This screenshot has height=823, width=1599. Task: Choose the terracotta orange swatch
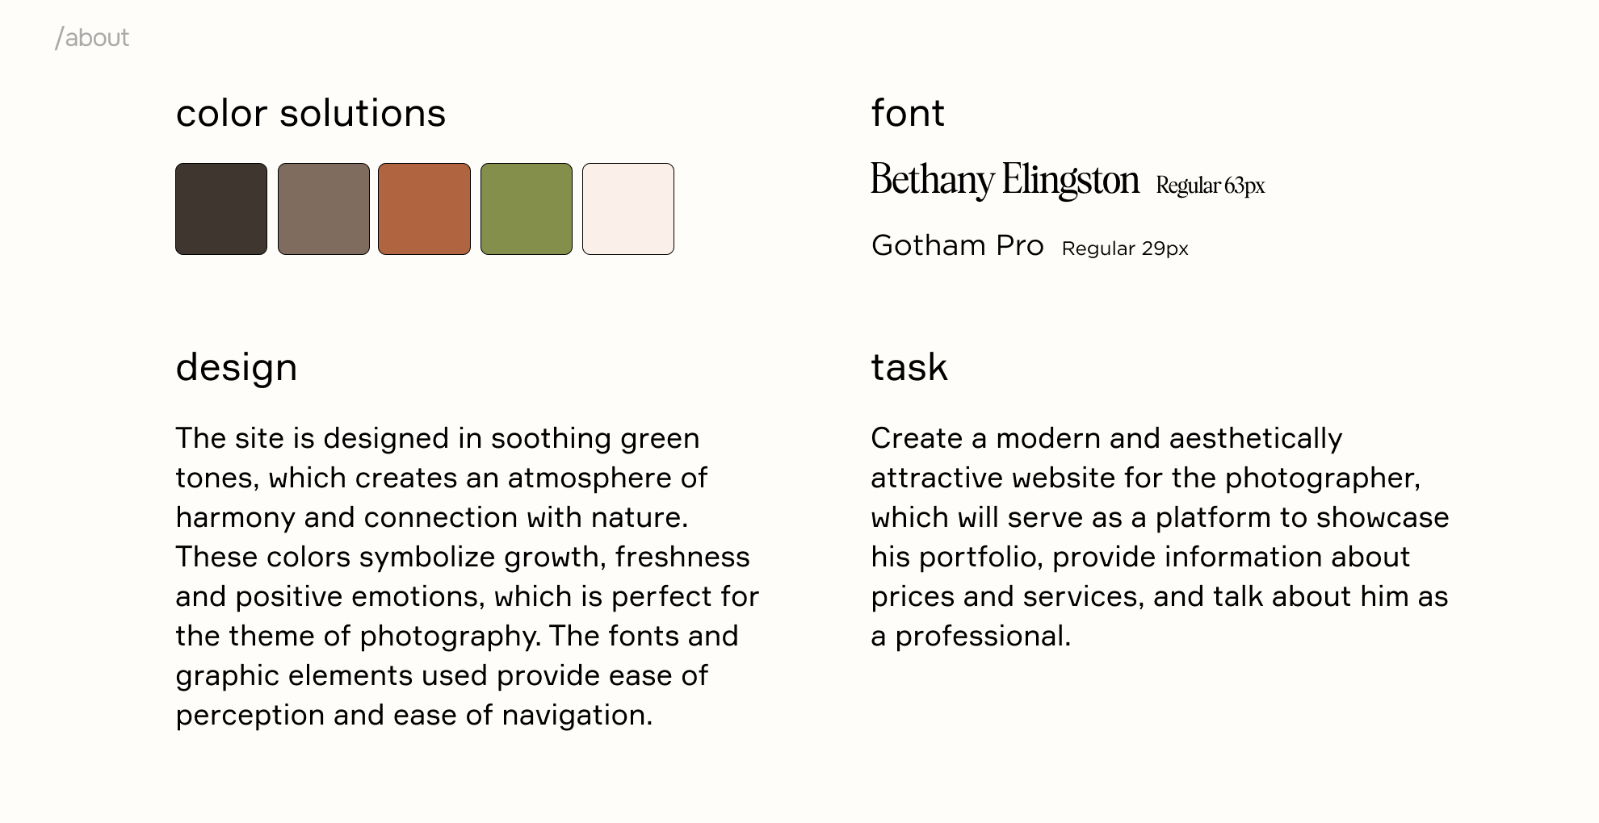(424, 209)
